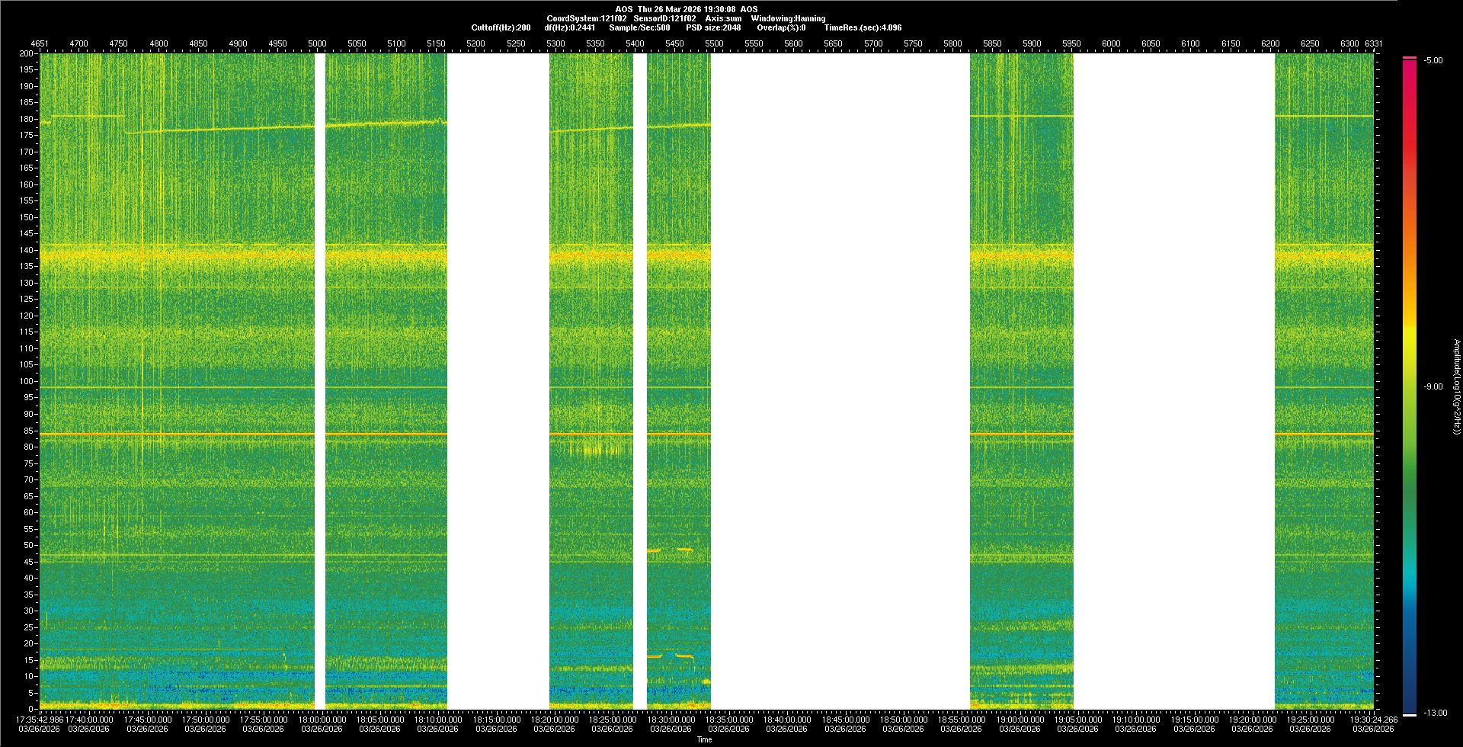Click the 100 Hz frequency axis label
The image size is (1463, 747).
(x=27, y=381)
